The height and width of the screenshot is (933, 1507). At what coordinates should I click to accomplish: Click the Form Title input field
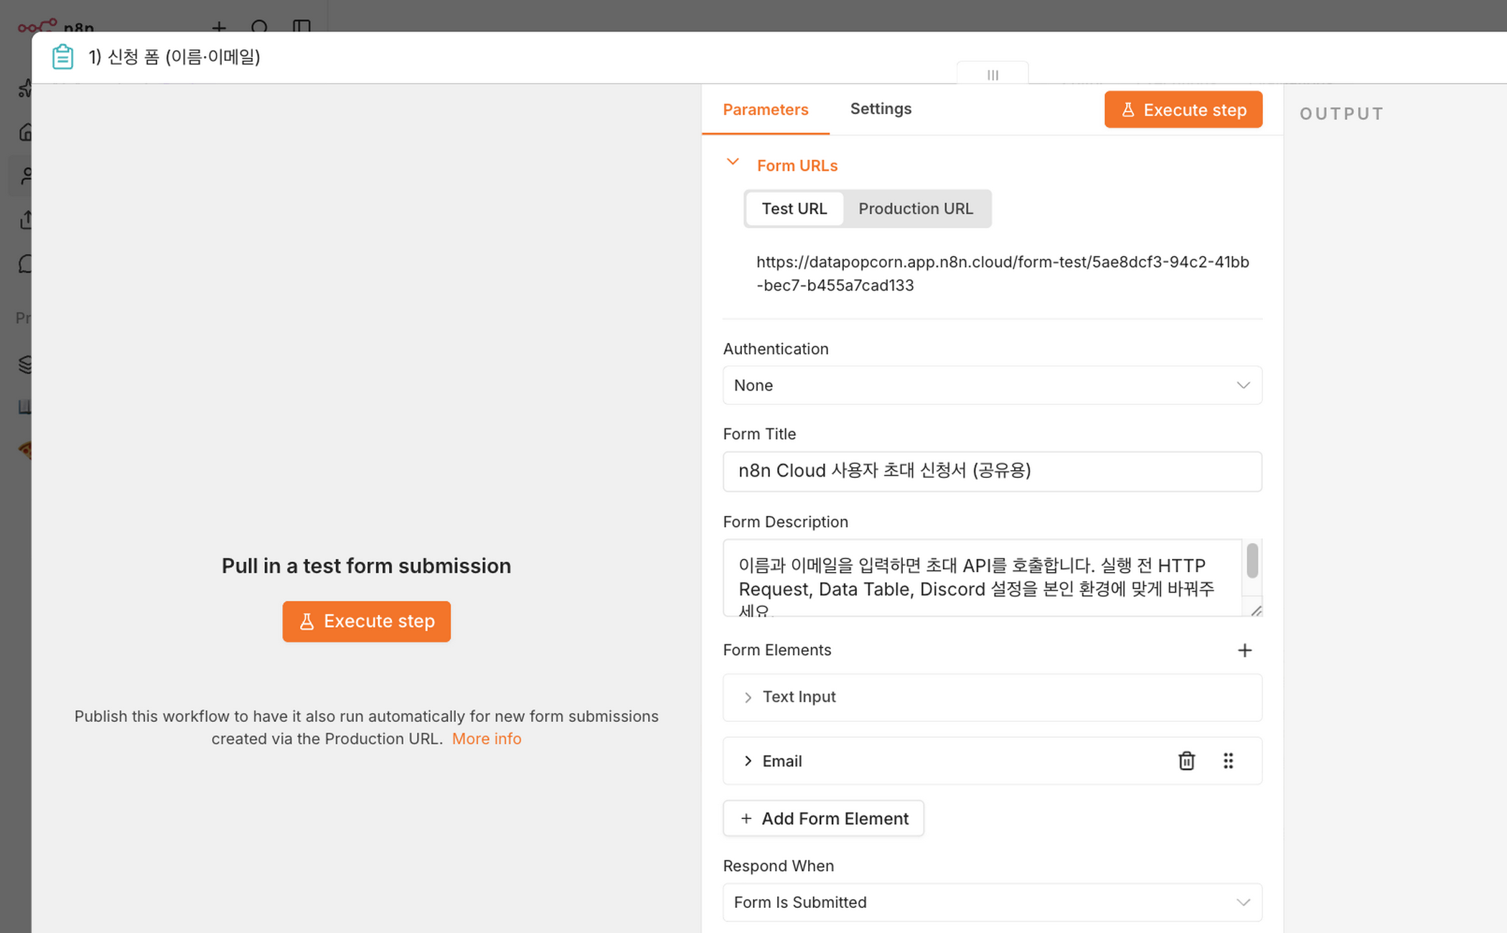[x=992, y=472]
